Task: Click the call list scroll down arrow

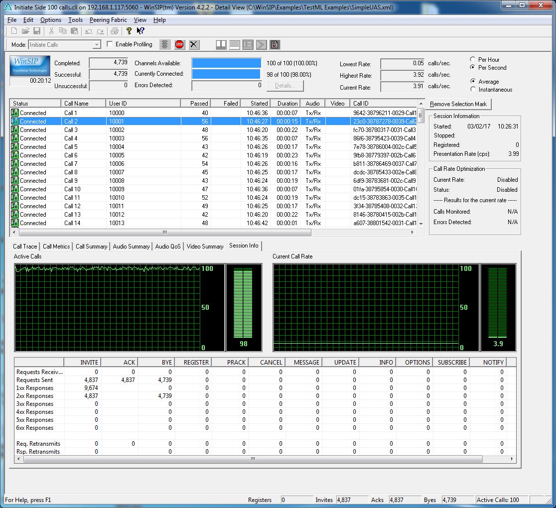Action: pos(421,224)
